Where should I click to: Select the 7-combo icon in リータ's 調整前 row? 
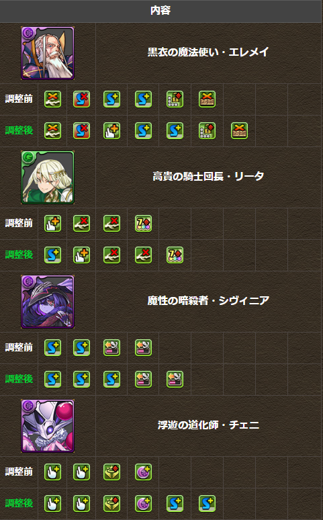point(143,224)
